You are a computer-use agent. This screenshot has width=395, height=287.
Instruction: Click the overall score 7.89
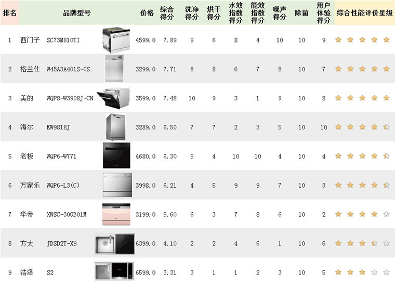[x=170, y=40]
